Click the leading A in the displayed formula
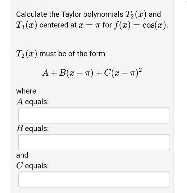Screen dimensions: 187x193 coord(46,73)
